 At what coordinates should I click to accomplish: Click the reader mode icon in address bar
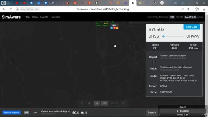(183, 9)
